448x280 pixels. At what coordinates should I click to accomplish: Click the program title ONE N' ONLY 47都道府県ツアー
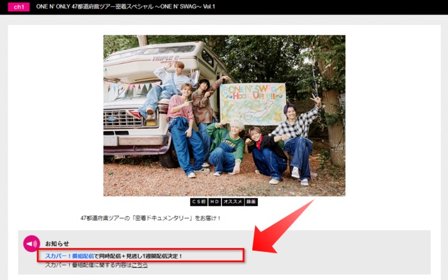[125, 6]
